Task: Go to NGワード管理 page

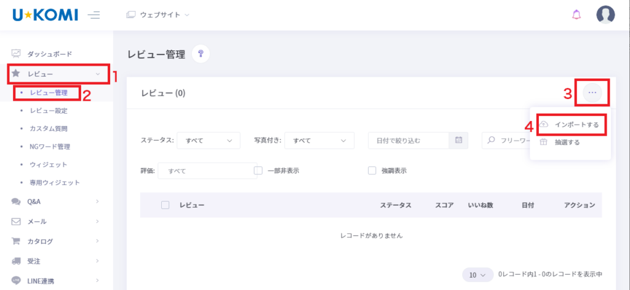Action: [x=50, y=147]
